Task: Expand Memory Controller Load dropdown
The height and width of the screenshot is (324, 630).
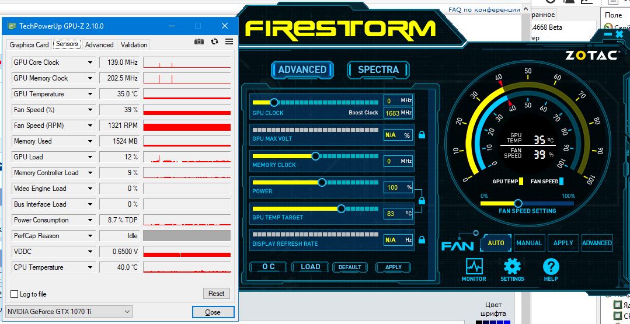Action: 90,173
